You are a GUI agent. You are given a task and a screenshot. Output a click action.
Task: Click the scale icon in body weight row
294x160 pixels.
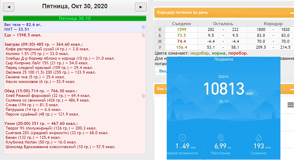[143, 27]
